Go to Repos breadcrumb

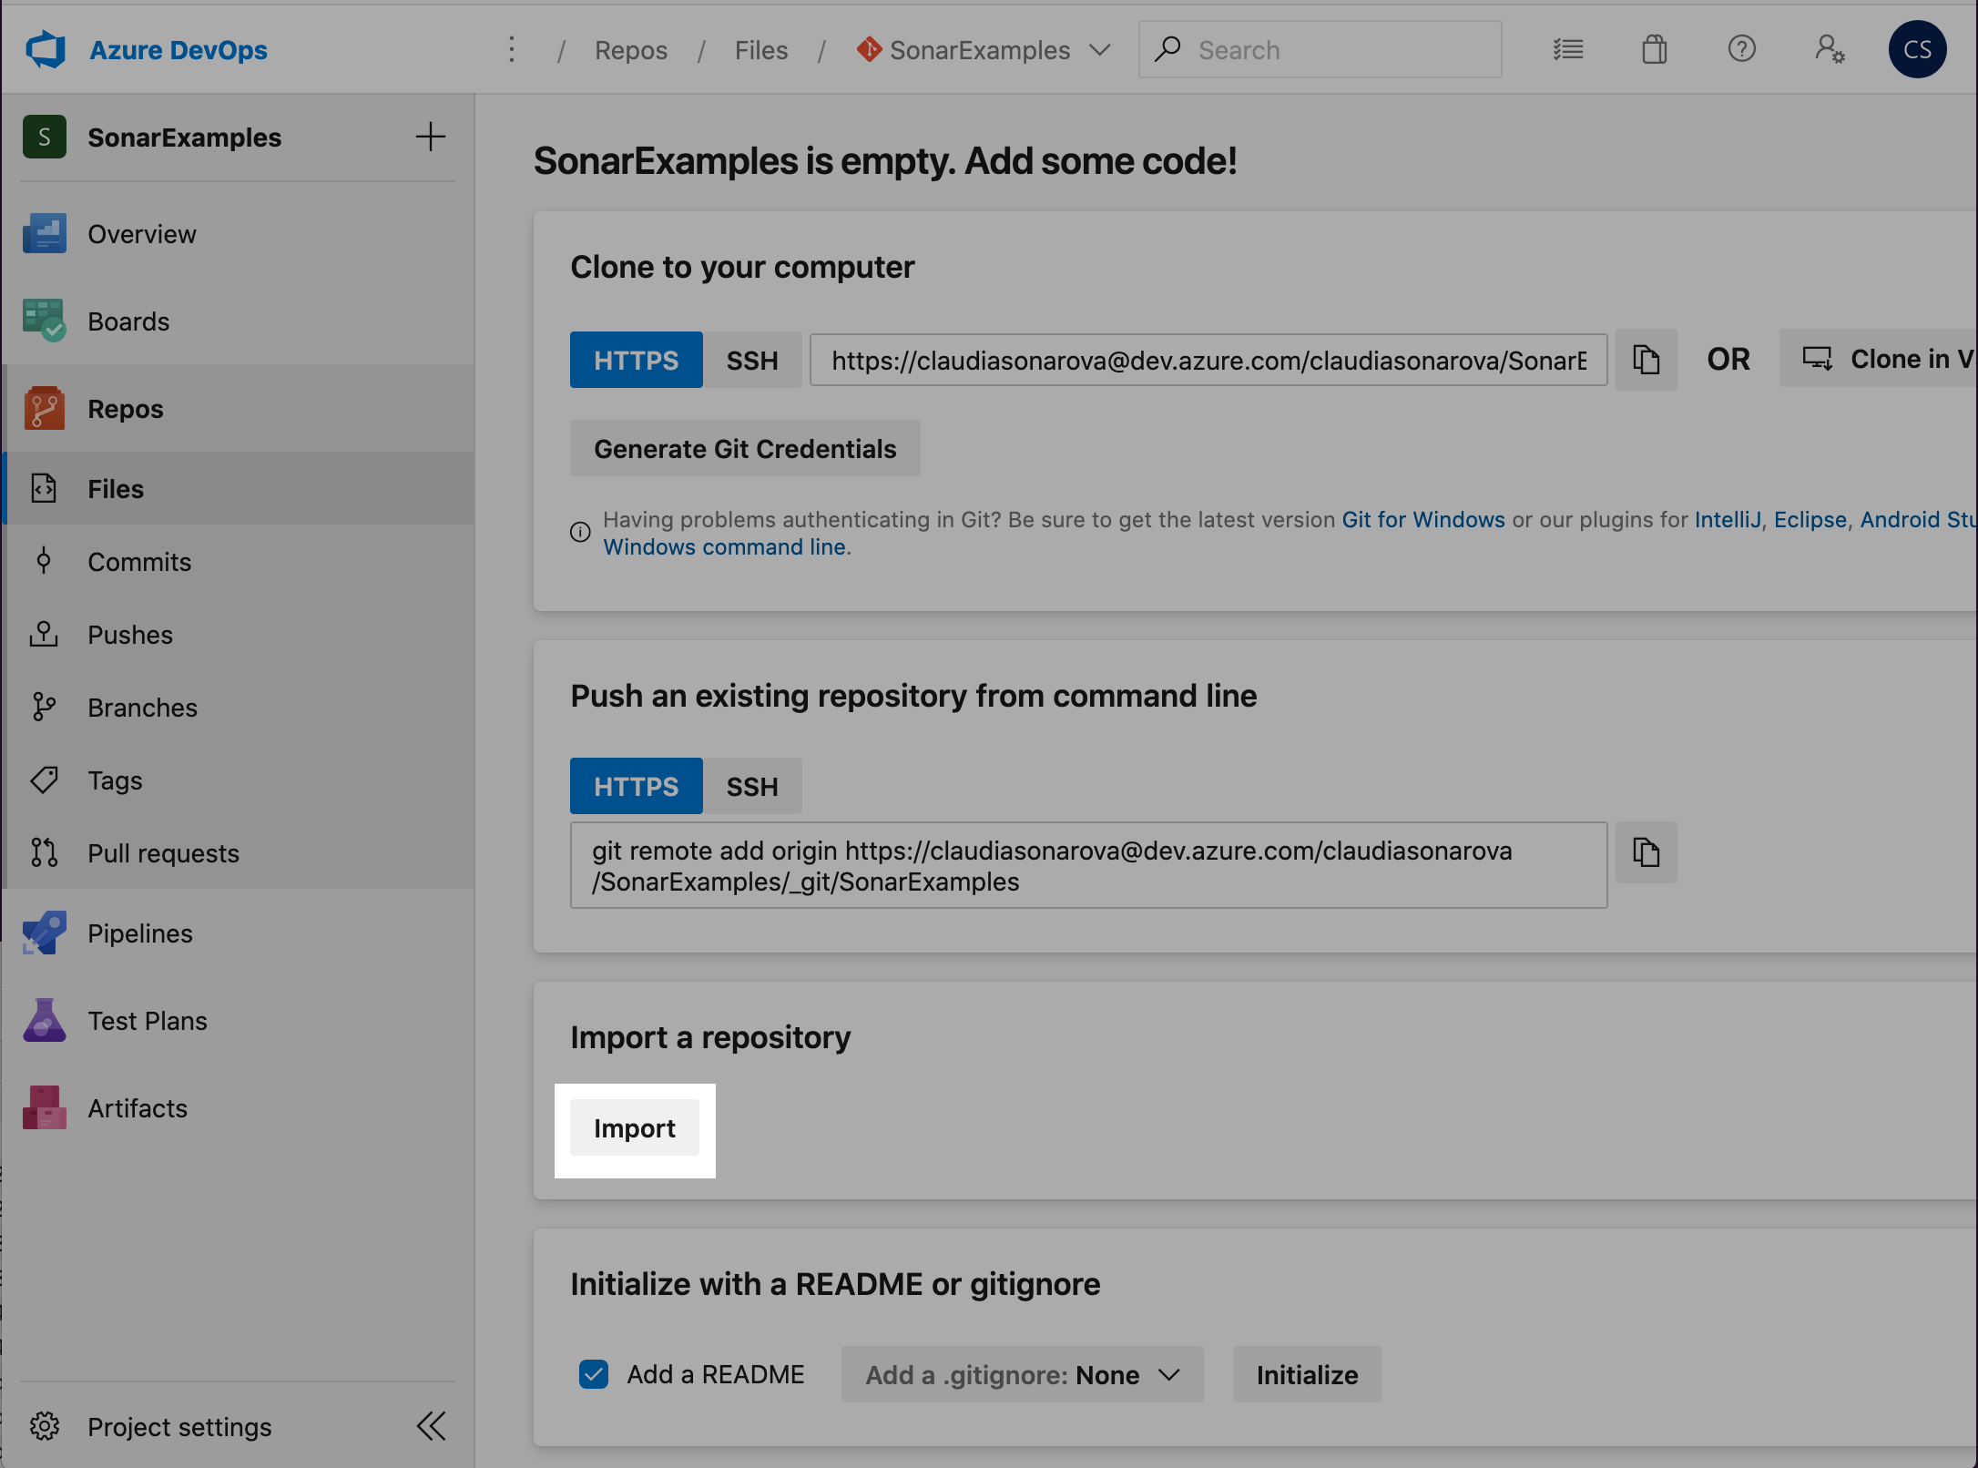pos(631,50)
